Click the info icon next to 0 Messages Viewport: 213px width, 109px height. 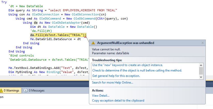pos(26,90)
